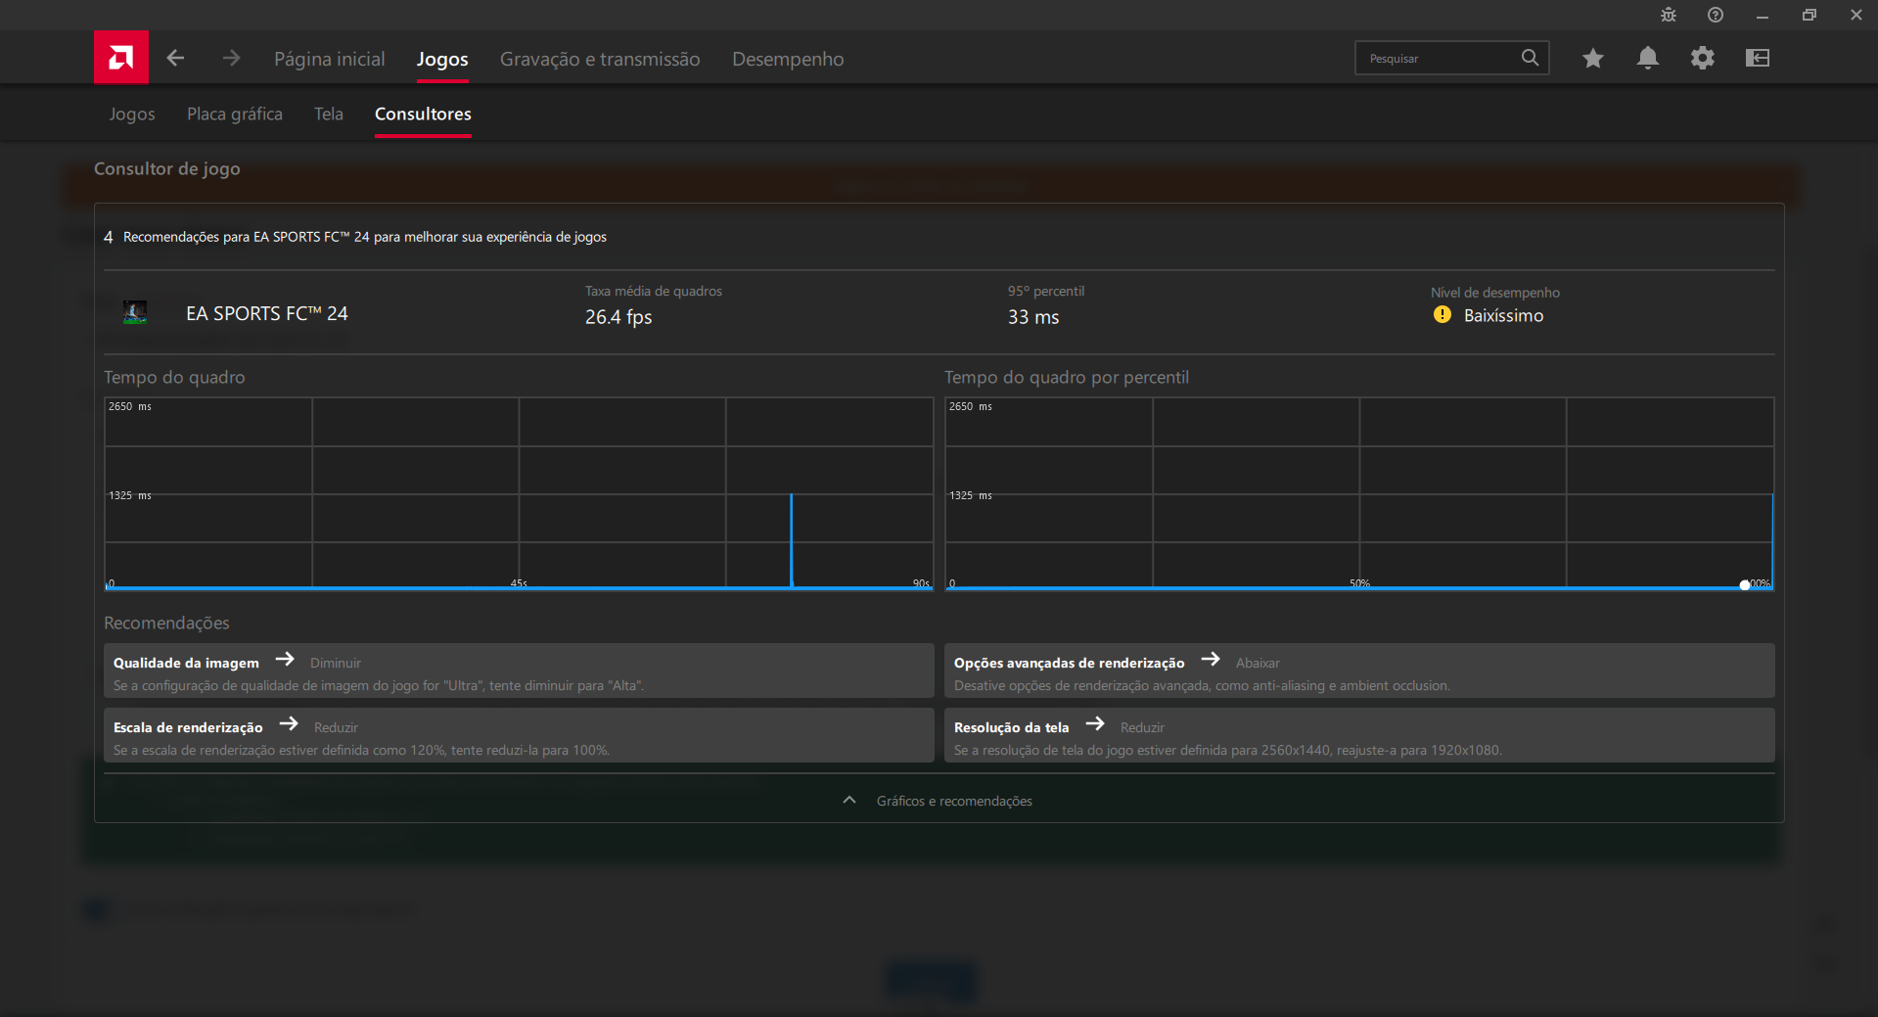Click the 26.4 fps average frame rate value
Screen dimensions: 1878x1017
point(618,317)
